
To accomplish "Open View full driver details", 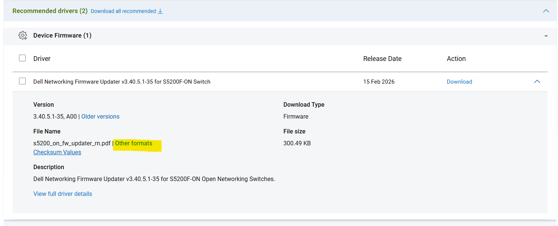I will (x=63, y=194).
